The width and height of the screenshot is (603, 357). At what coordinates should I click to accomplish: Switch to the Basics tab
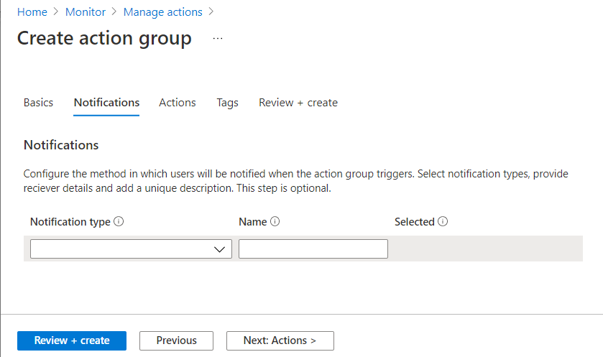(39, 103)
